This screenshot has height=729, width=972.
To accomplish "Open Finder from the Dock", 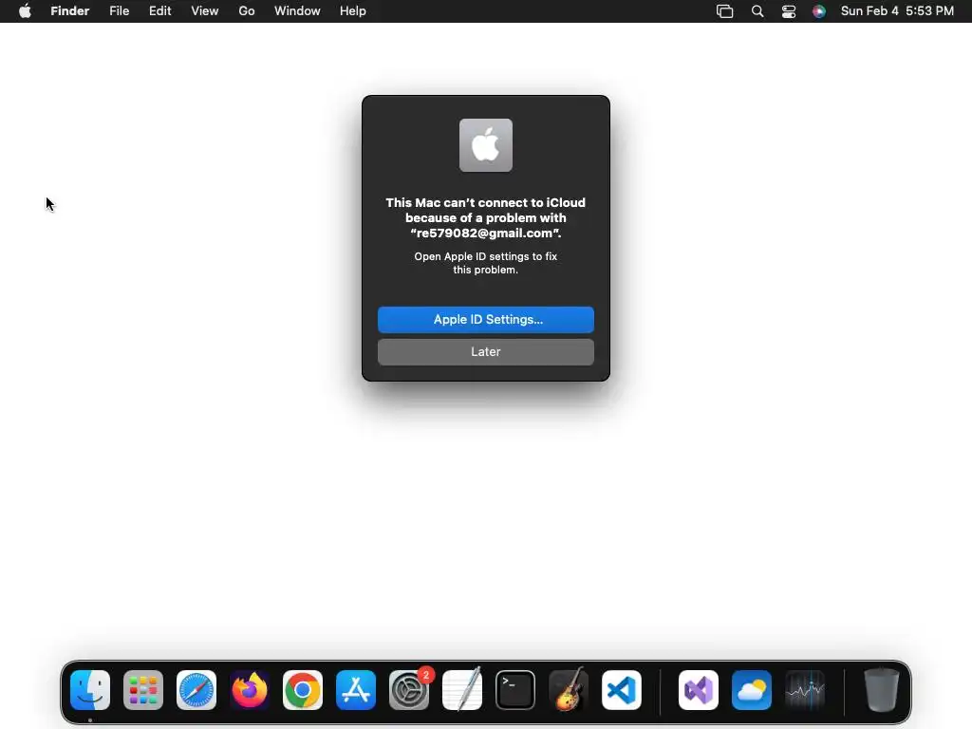I will click(x=90, y=690).
